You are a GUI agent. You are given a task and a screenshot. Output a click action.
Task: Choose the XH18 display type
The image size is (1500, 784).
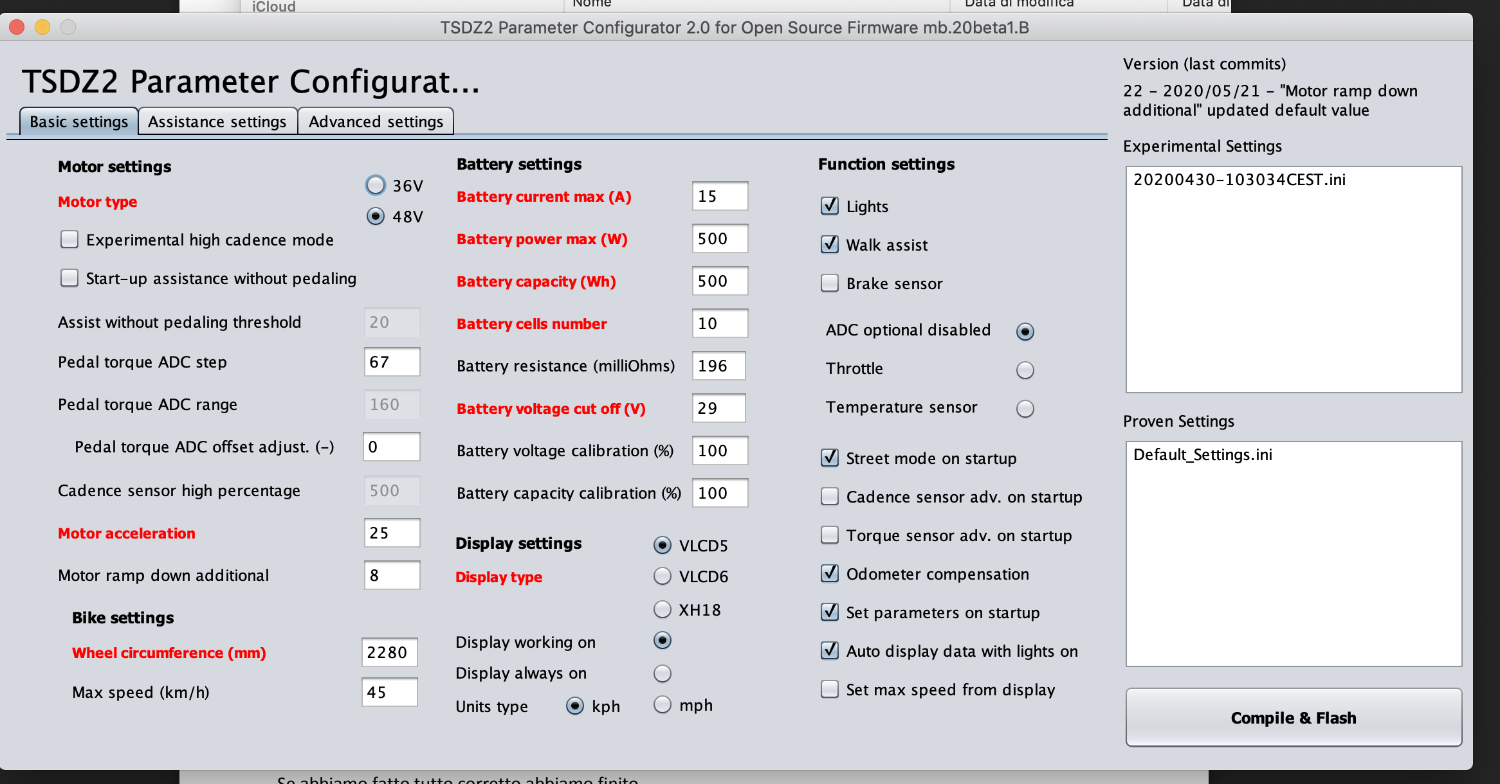point(663,609)
